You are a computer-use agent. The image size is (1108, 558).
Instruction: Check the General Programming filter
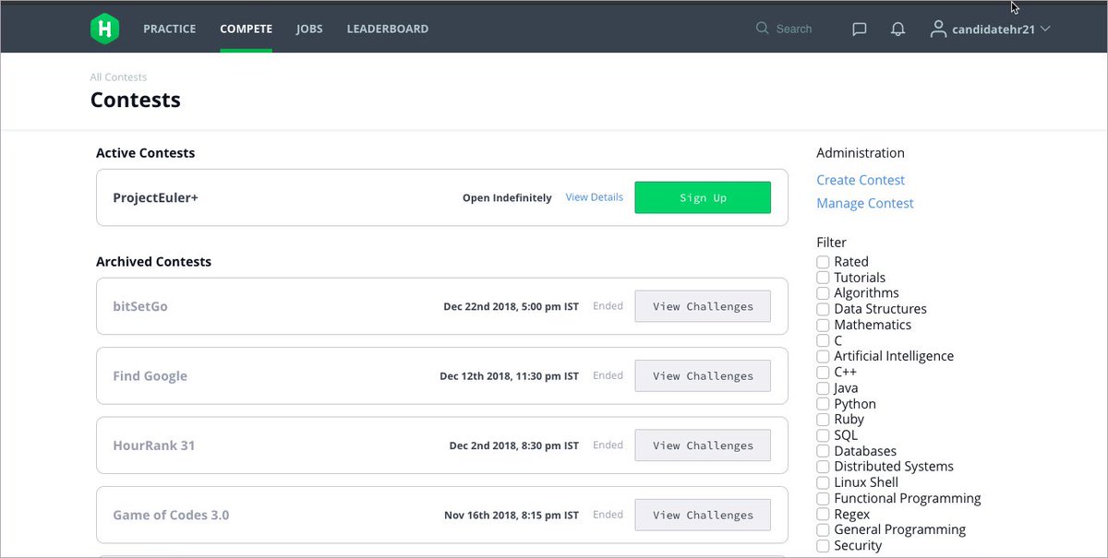coord(823,529)
